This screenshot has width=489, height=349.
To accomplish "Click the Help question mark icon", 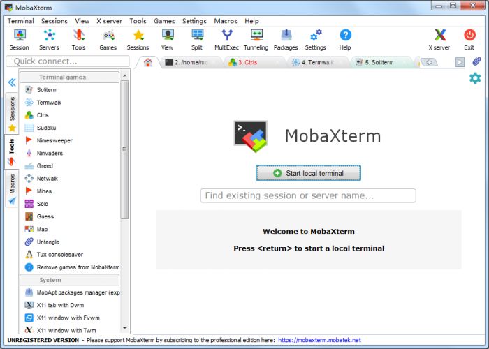I will [345, 40].
